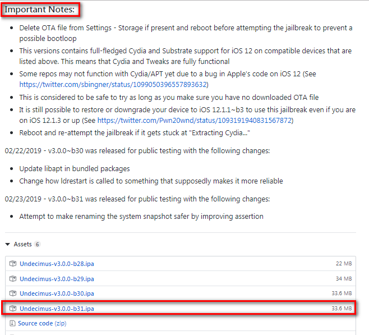Open the Pwn20wnd Twitter status link

195,121
